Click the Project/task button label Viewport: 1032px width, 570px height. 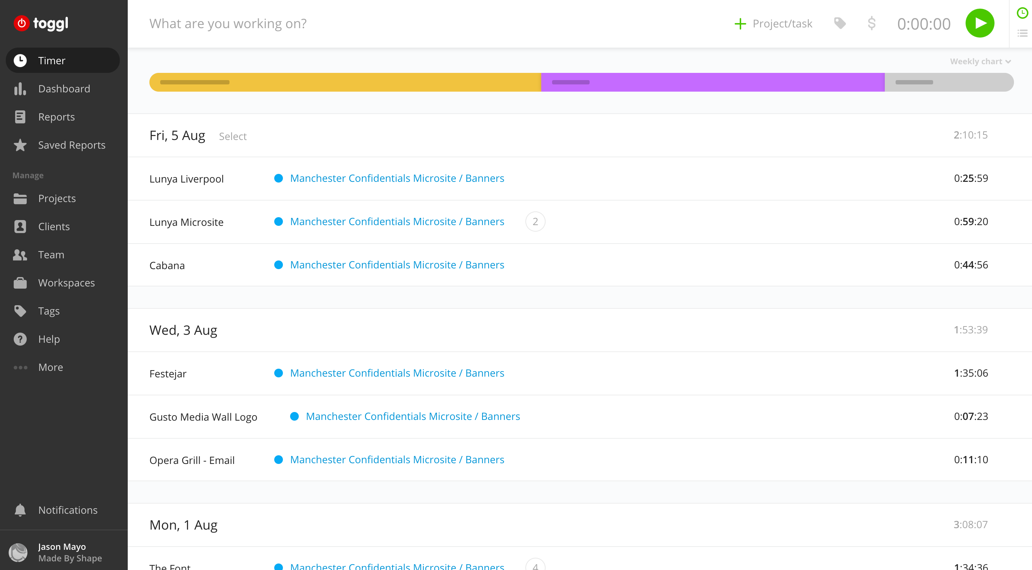(782, 24)
